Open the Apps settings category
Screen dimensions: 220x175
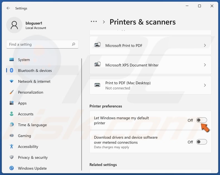coord(42,103)
